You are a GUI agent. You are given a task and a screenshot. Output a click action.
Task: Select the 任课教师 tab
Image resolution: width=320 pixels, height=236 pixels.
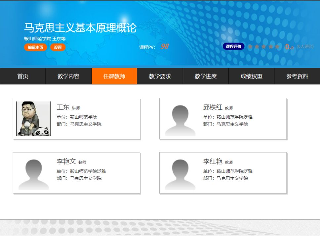114,76
